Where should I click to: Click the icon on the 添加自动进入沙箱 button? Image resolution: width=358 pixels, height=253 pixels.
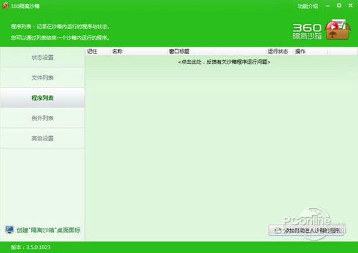(x=278, y=230)
